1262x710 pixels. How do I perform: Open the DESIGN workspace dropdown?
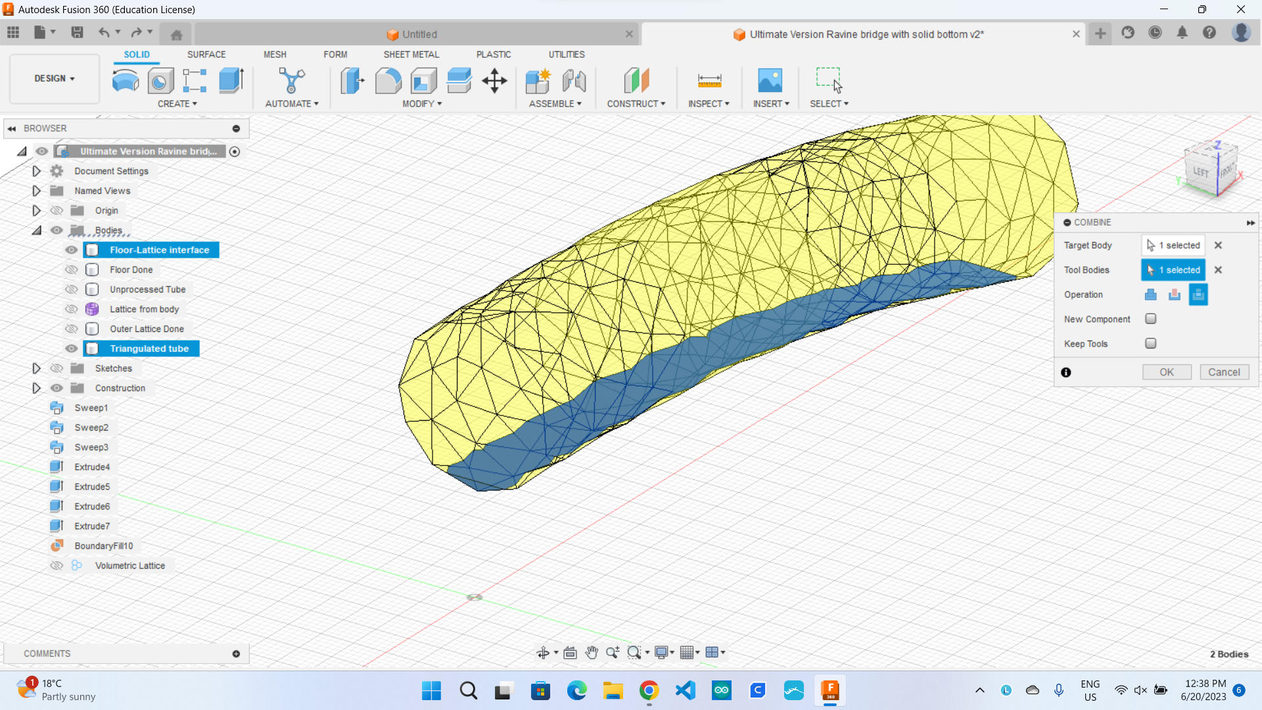pos(55,78)
